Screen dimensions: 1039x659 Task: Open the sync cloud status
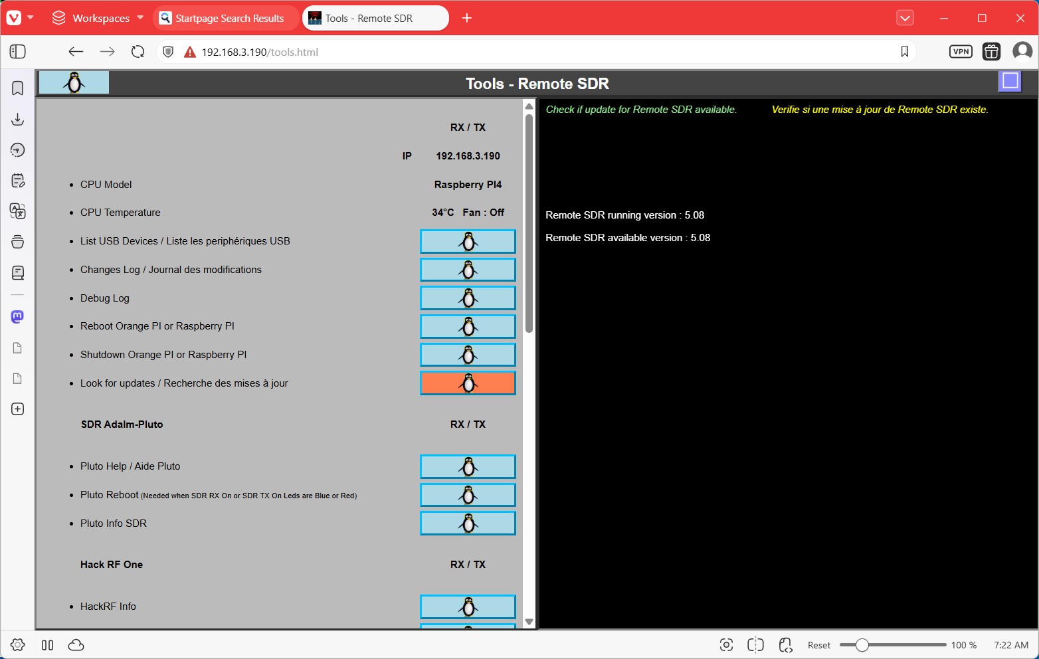click(76, 645)
